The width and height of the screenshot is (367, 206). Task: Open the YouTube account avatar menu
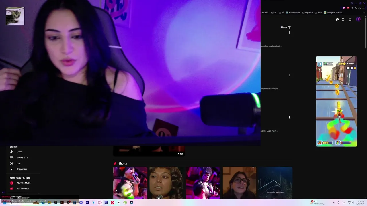click(358, 19)
